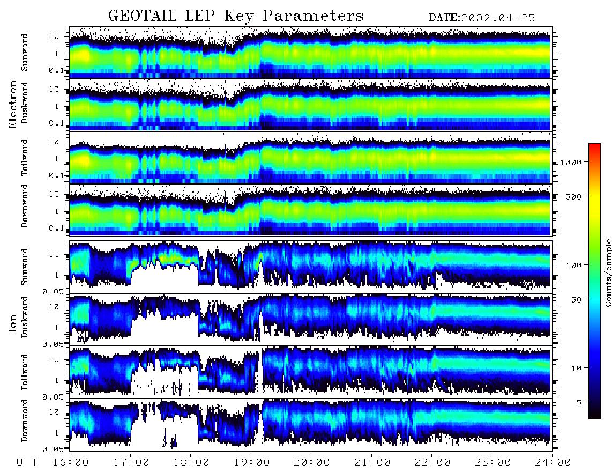Click the Ion 'Duskward' panel label
Viewport: 612px width, 472px height.
[x=25, y=317]
